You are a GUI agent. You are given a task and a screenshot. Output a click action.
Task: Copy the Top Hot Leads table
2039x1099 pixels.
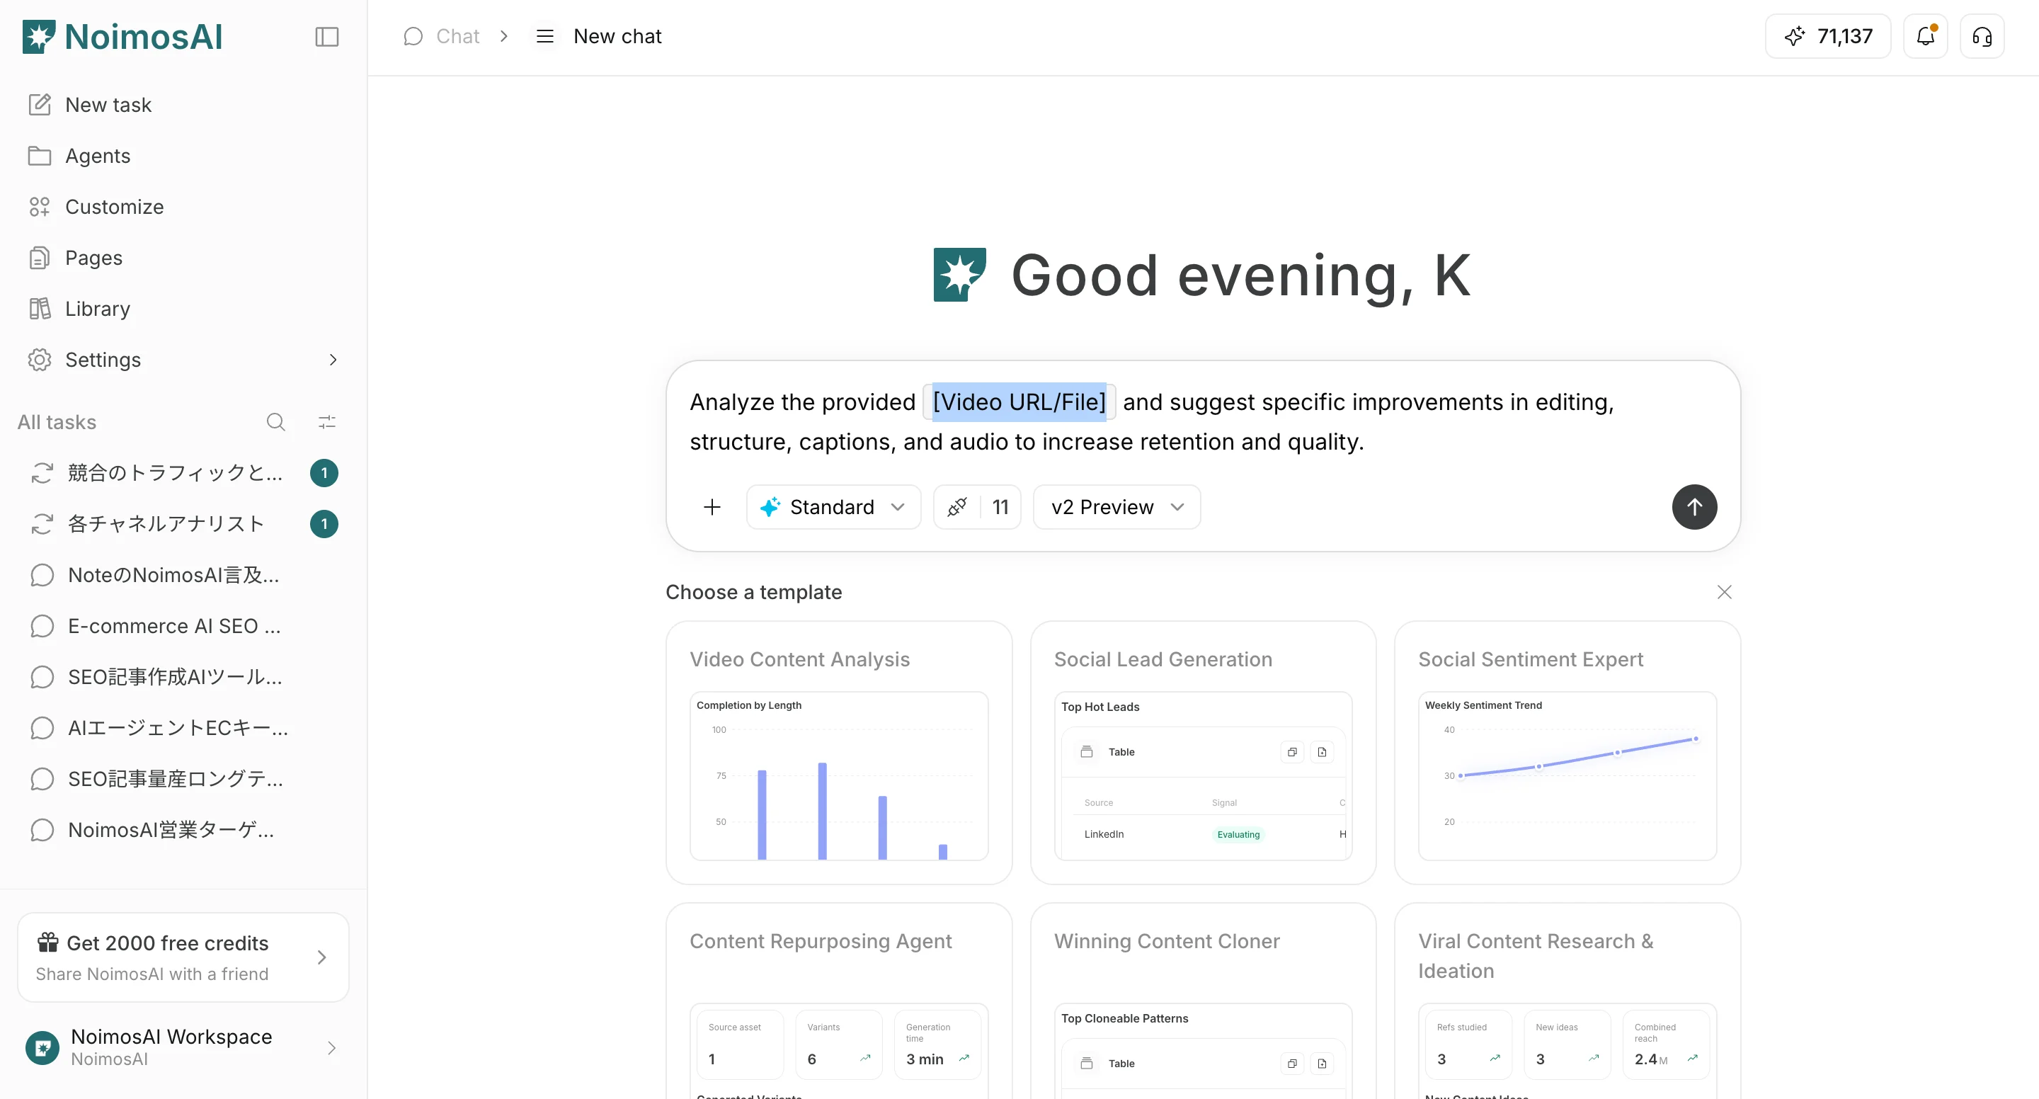1292,752
